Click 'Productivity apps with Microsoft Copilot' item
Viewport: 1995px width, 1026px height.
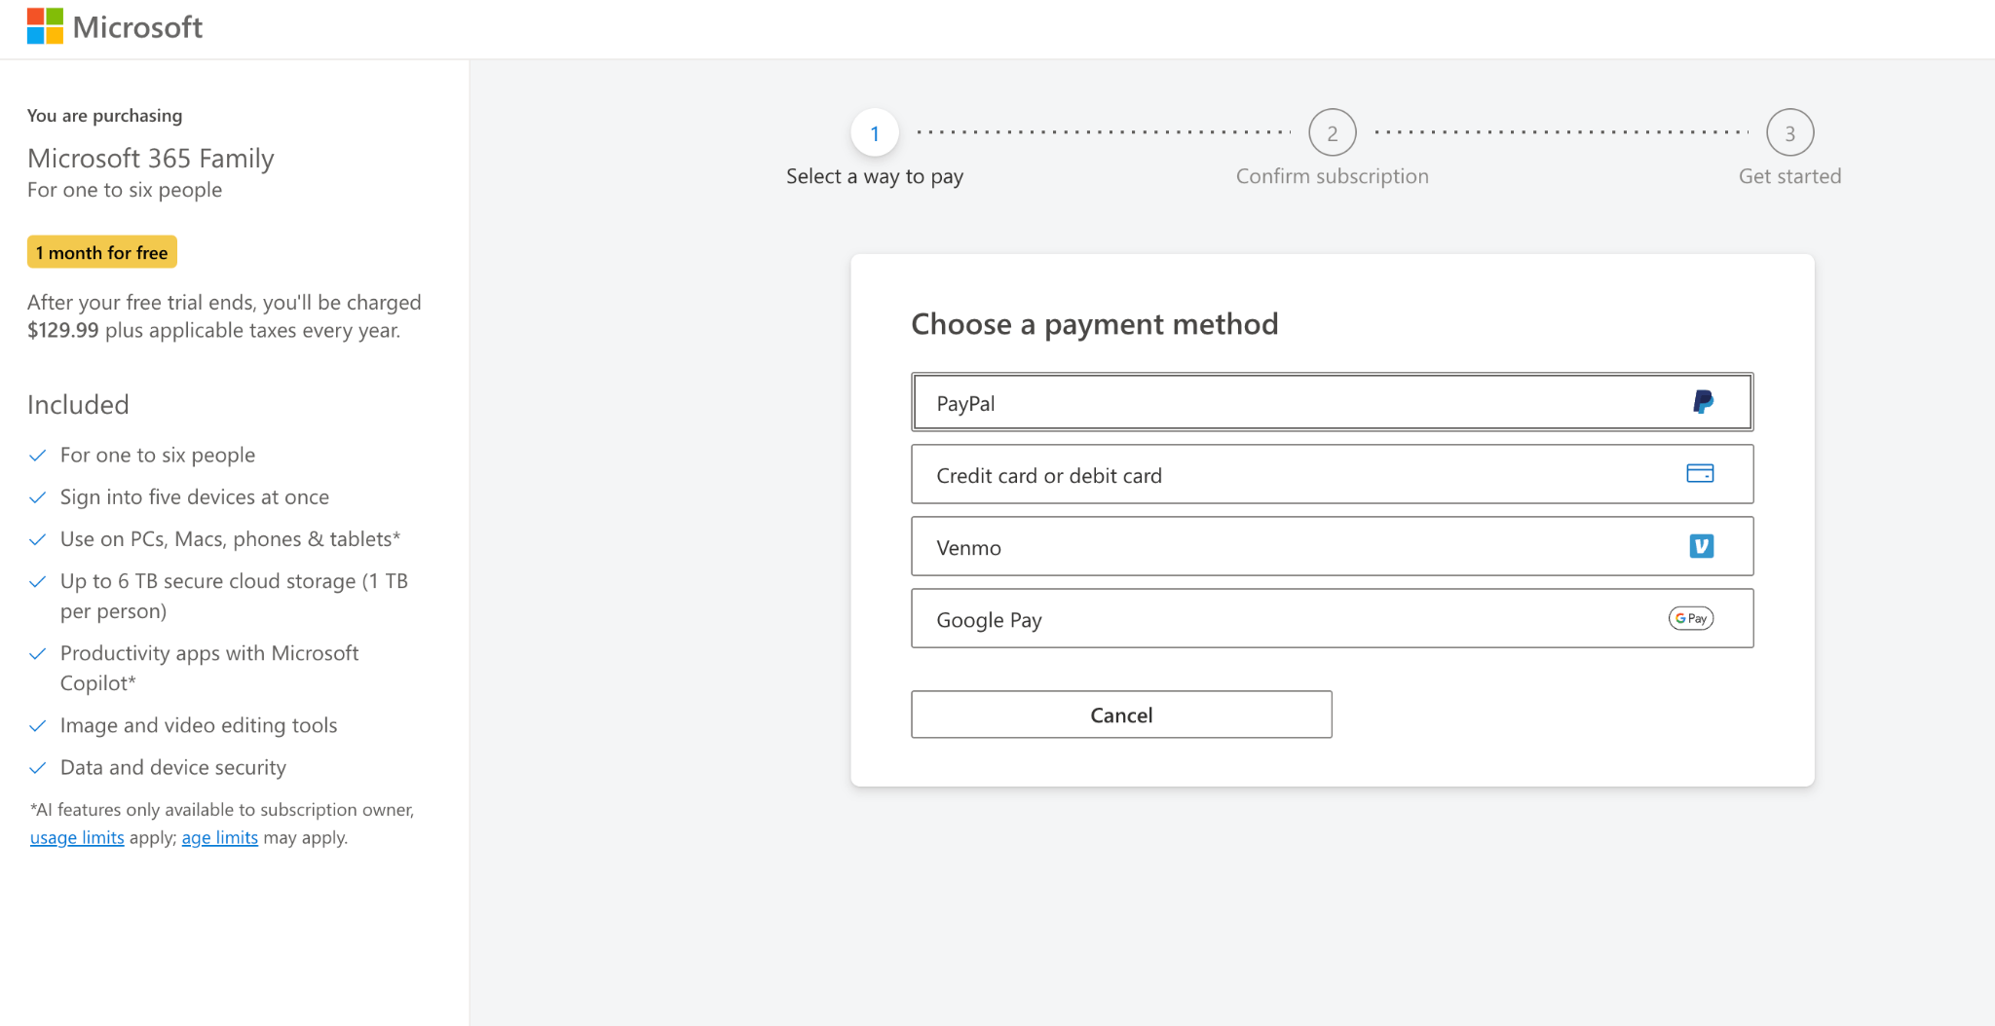(x=209, y=668)
